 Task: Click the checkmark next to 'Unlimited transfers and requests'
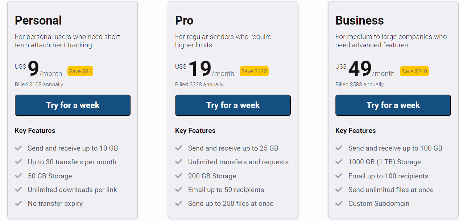coord(179,162)
